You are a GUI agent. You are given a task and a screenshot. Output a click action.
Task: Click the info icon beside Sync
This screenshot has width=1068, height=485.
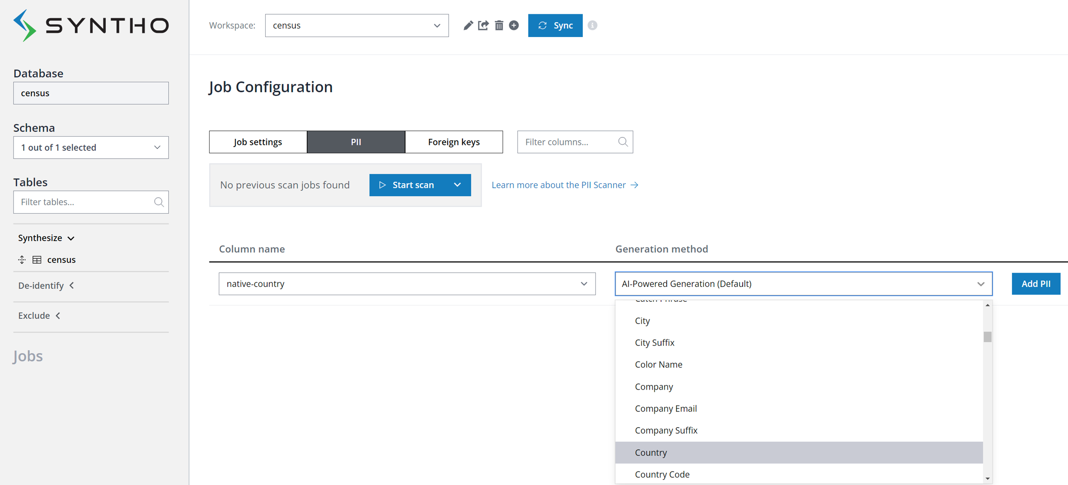[592, 25]
